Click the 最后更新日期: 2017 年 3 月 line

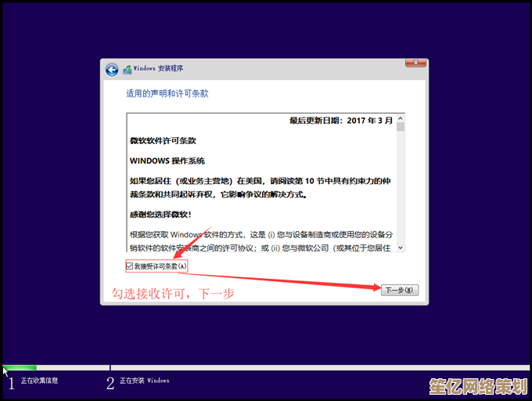tap(341, 121)
